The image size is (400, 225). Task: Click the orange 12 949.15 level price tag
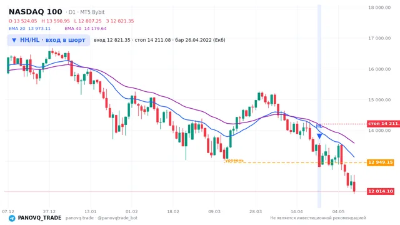(x=381, y=162)
